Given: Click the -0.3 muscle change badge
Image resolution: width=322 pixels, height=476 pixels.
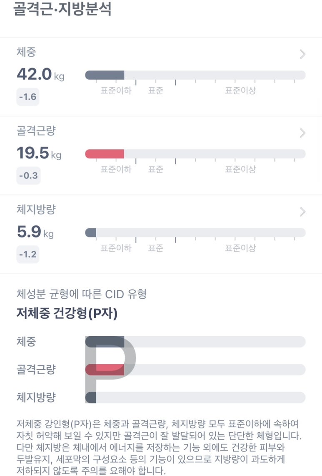Looking at the screenshot, I should tap(28, 176).
